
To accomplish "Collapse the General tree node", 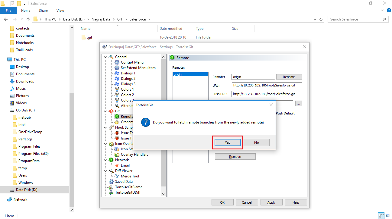I will point(105,57).
